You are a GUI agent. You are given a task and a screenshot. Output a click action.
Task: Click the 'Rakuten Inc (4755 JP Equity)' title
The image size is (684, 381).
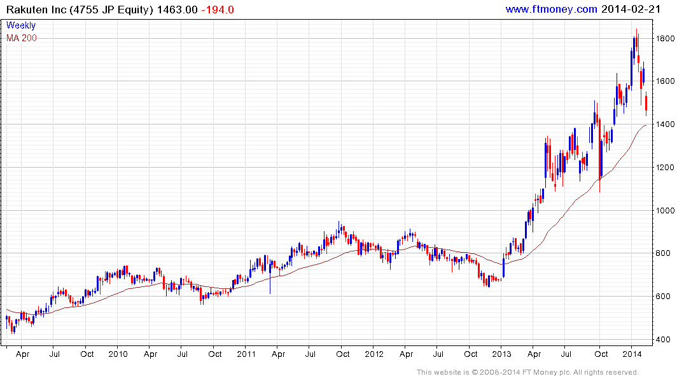point(80,10)
